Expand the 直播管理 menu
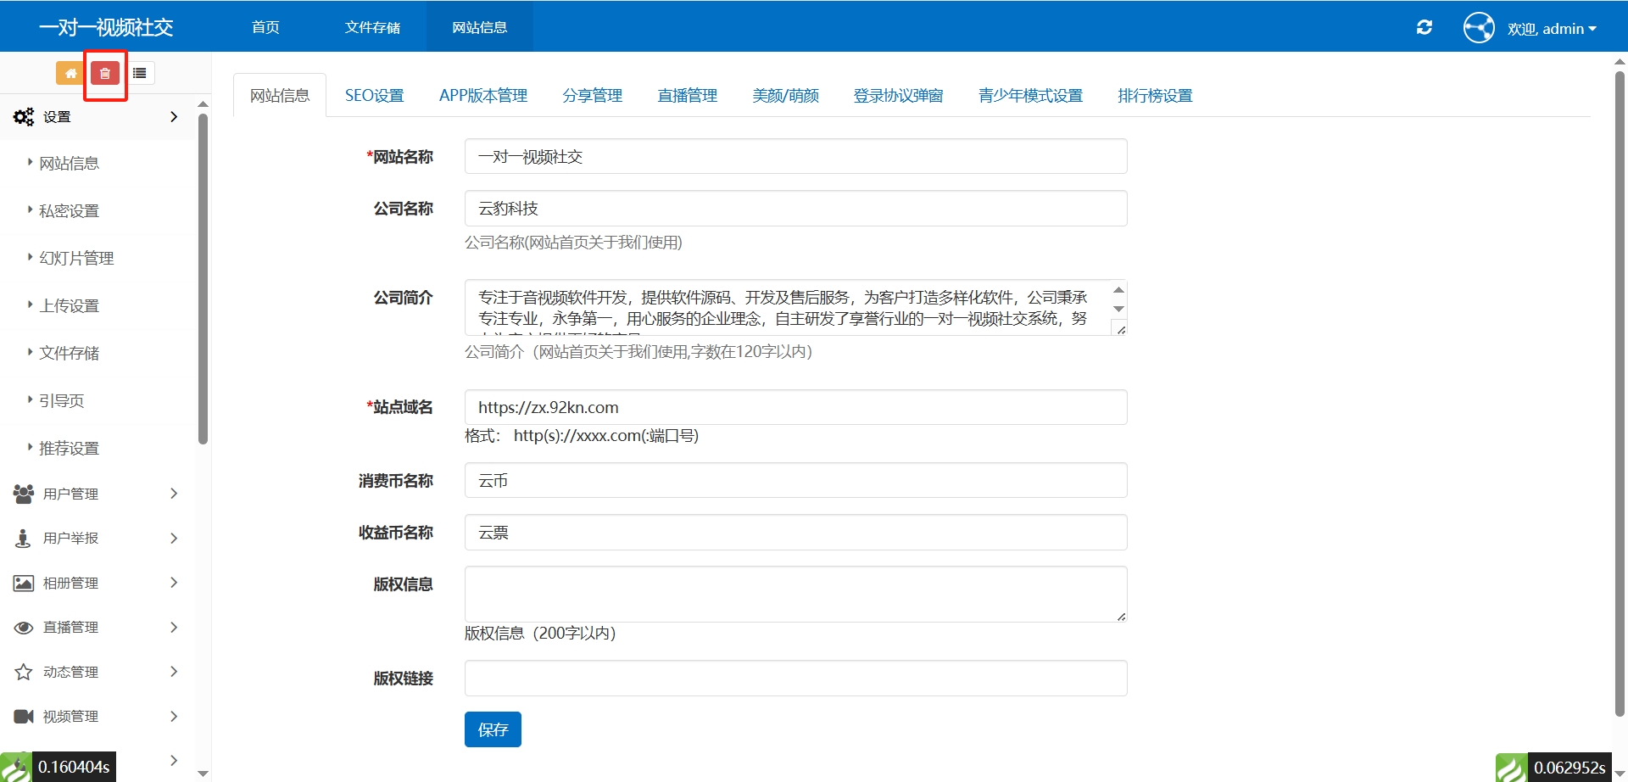The width and height of the screenshot is (1628, 782). click(98, 628)
